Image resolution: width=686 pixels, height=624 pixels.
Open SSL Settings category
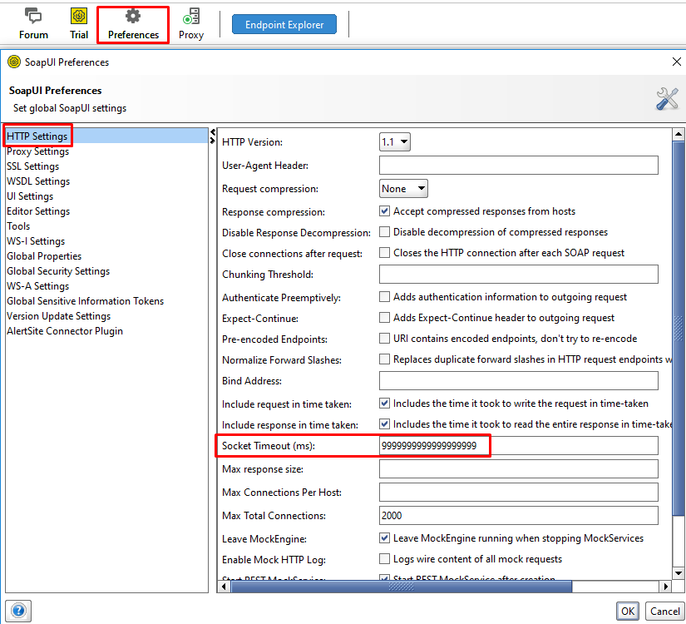[x=106, y=166]
